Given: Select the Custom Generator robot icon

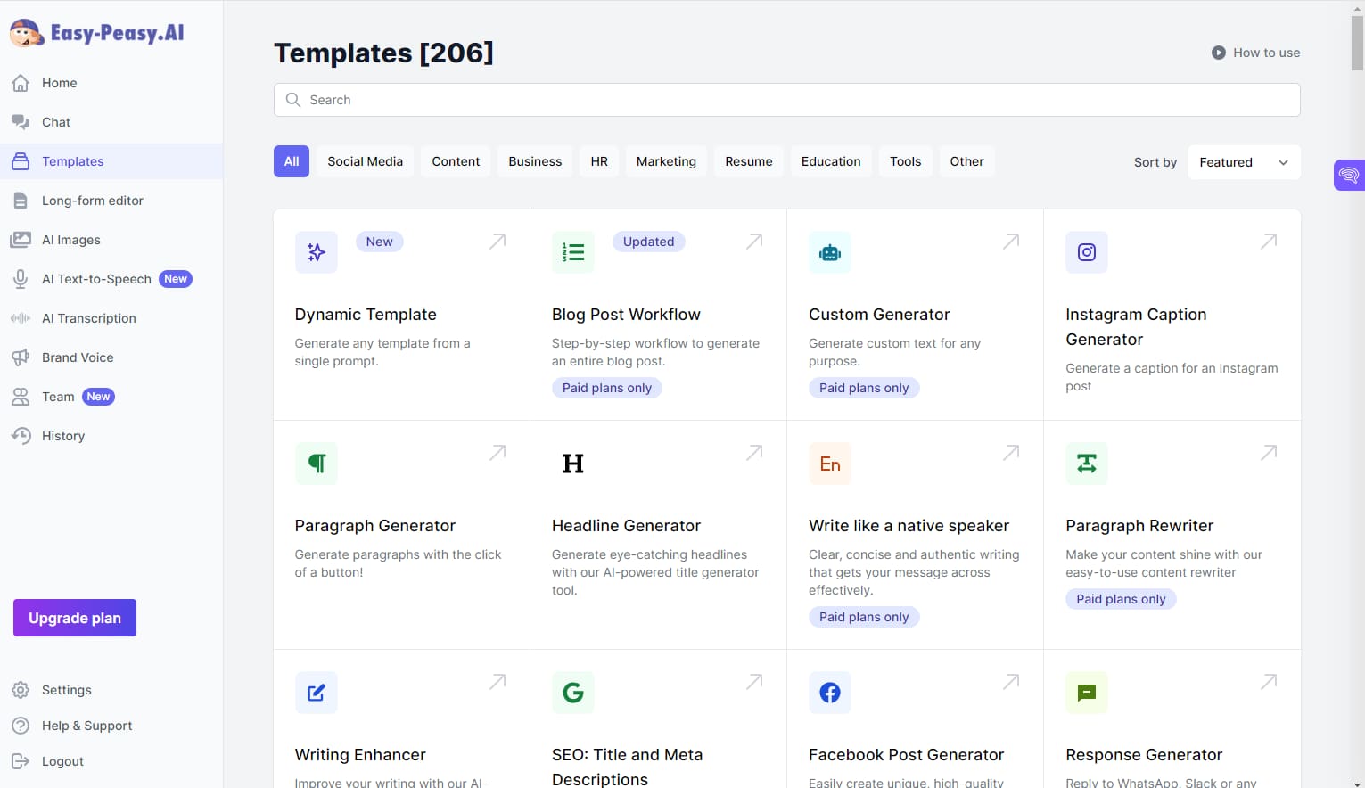Looking at the screenshot, I should (x=830, y=252).
